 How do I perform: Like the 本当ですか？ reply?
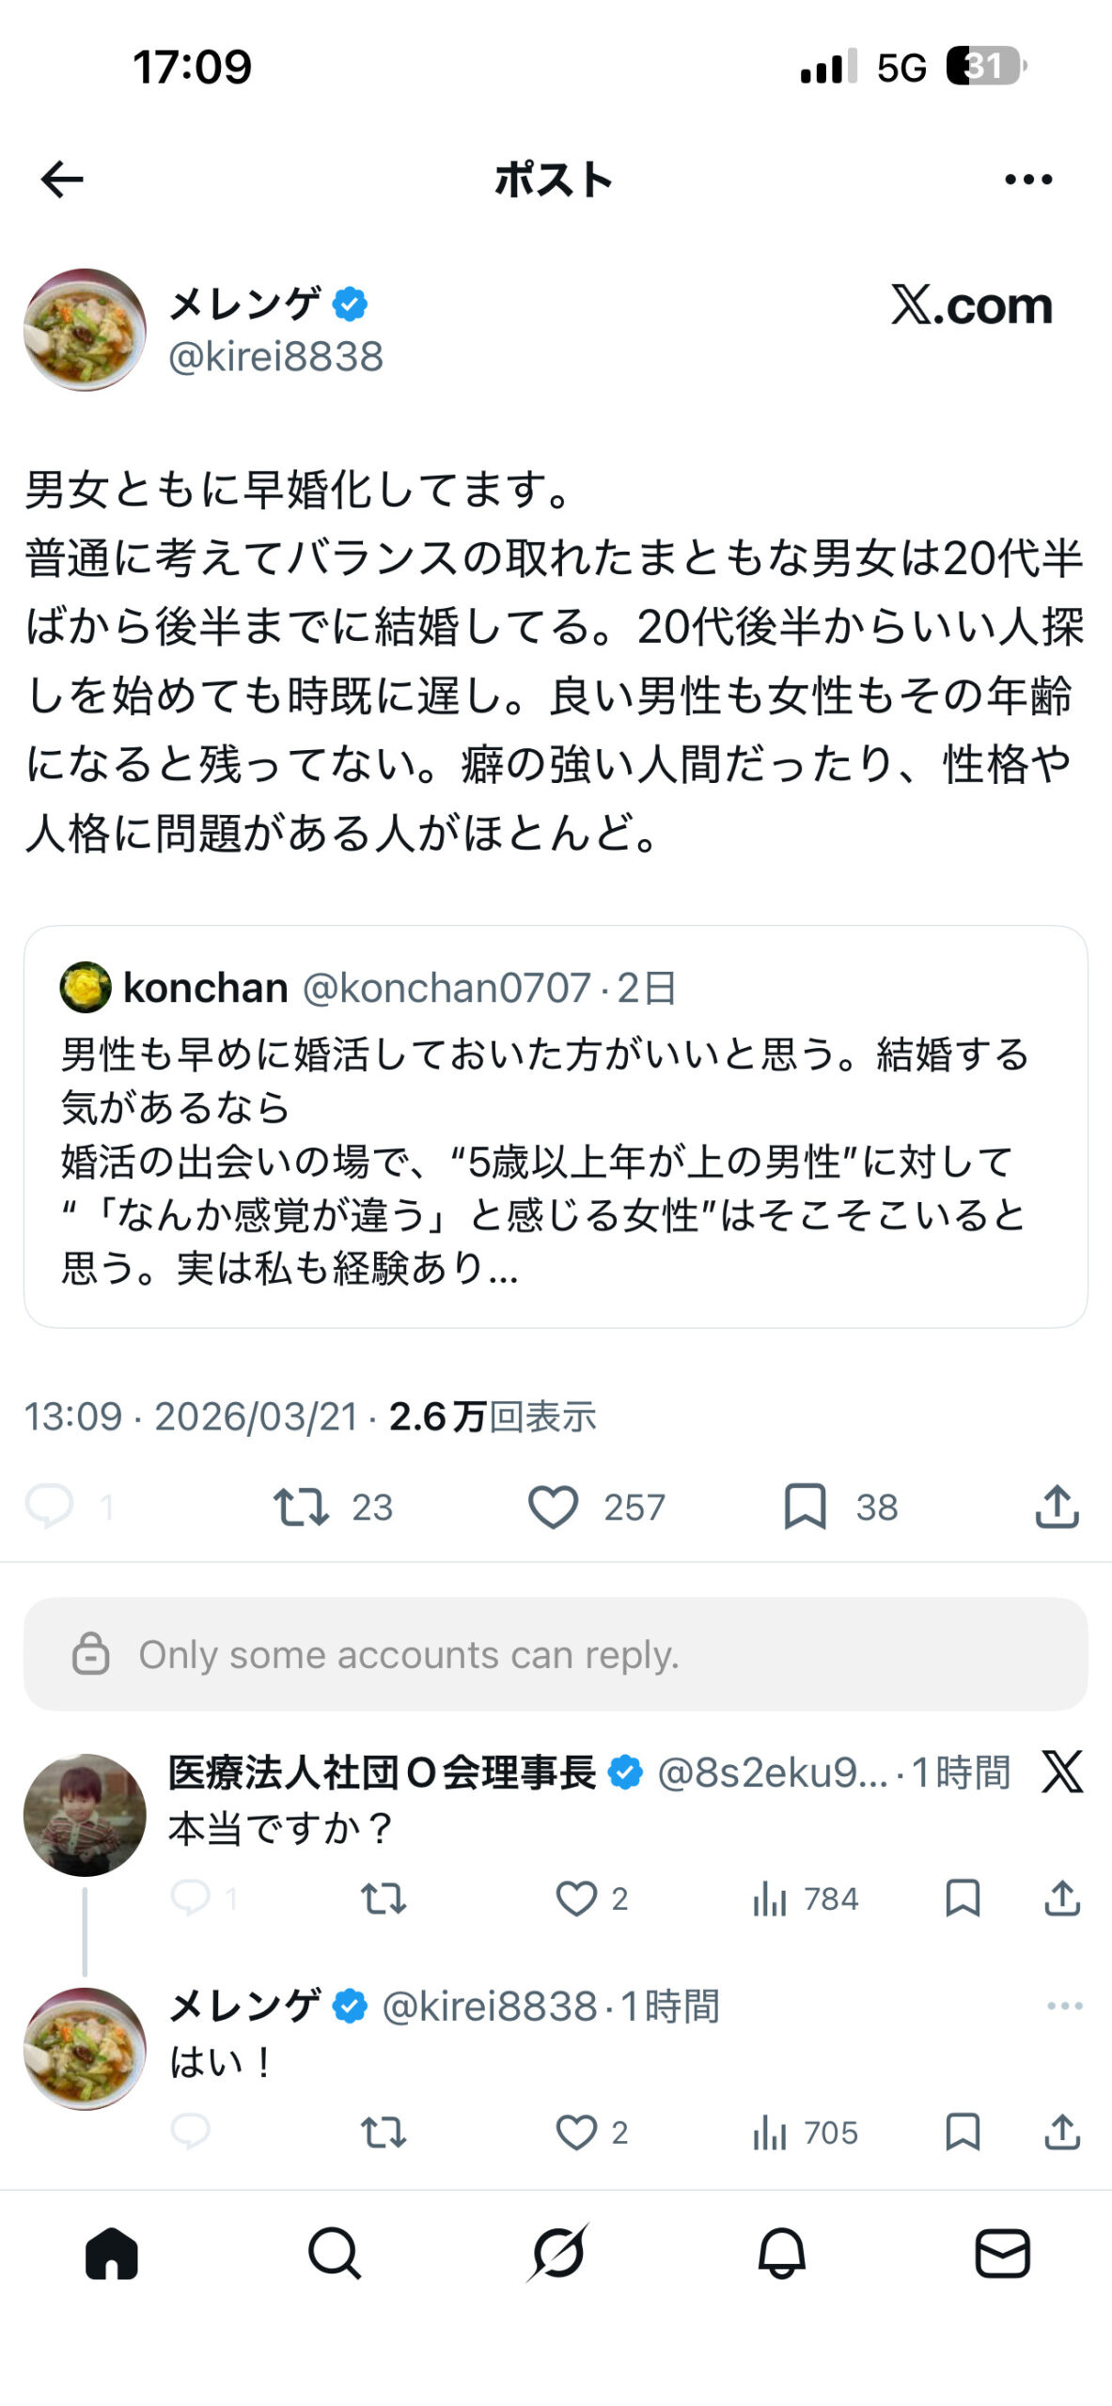tap(576, 1898)
